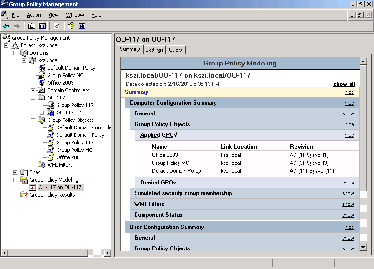
Task: Click the Forward arrow toolbar icon
Action: click(17, 26)
